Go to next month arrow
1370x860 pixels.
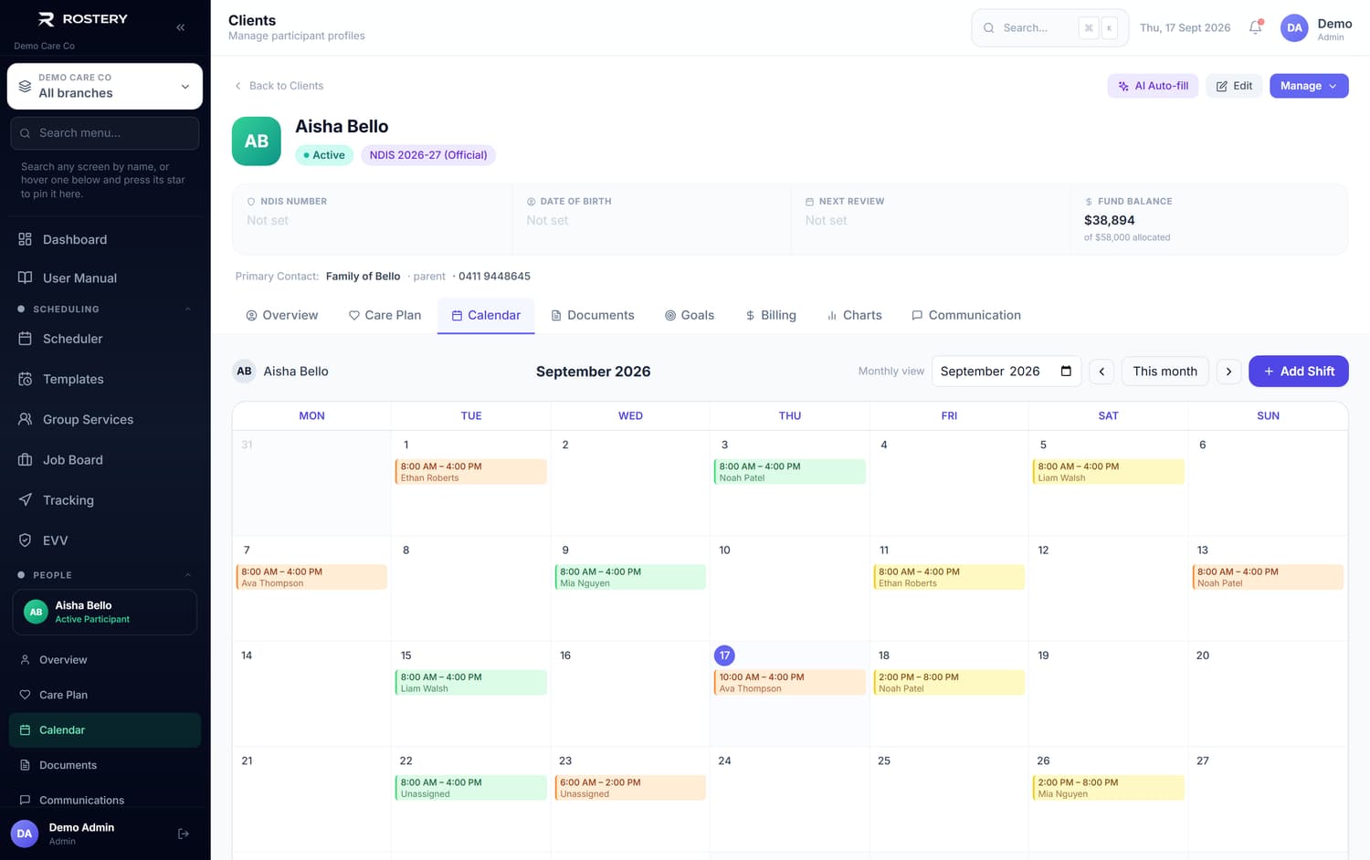point(1228,372)
